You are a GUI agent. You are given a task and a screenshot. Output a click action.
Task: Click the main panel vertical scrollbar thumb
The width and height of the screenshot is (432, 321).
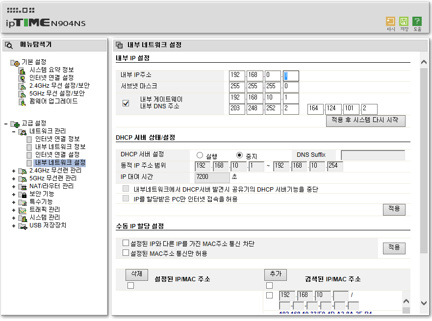(x=424, y=160)
